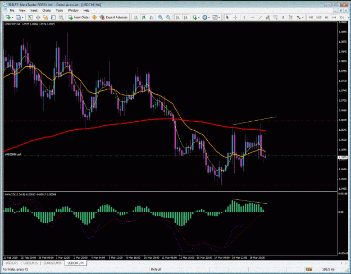
Task: Zoom in on the chart
Action: (160, 17)
